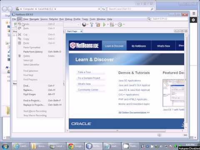Click the Copy icon in Edit menu
The height and width of the screenshot is (150, 200).
point(20,39)
